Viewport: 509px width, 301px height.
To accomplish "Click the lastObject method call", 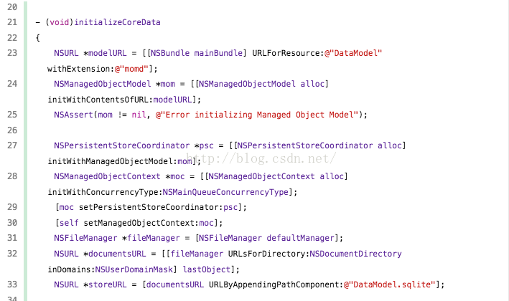I will (207, 269).
